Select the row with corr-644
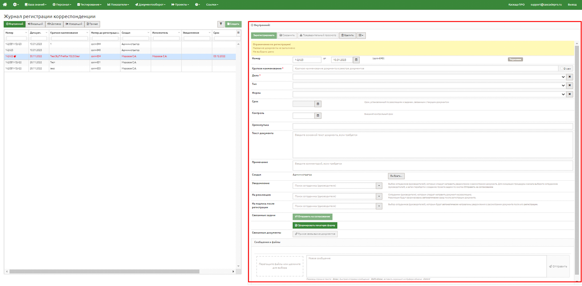582x286 pixels. [120, 44]
